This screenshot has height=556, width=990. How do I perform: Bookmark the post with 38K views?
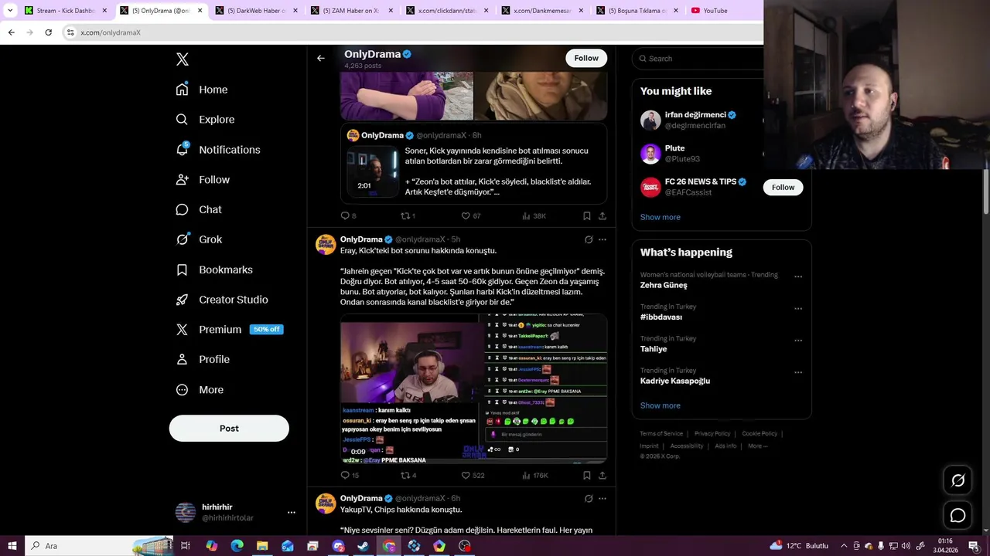(587, 216)
